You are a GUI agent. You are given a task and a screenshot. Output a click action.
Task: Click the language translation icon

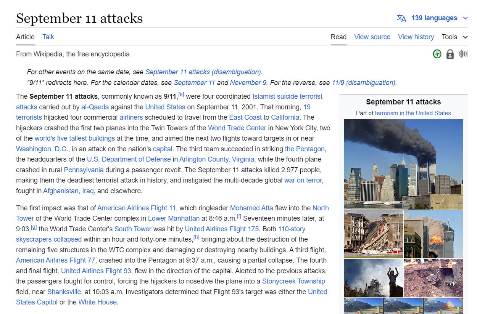point(401,18)
